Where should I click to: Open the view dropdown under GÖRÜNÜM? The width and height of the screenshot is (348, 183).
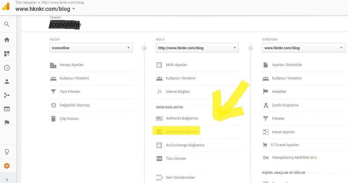304,48
